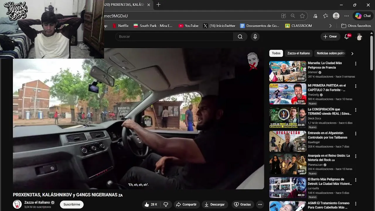Screen dimensions: 375x211
Task: Open options for Detroit video
Action: click(x=356, y=180)
